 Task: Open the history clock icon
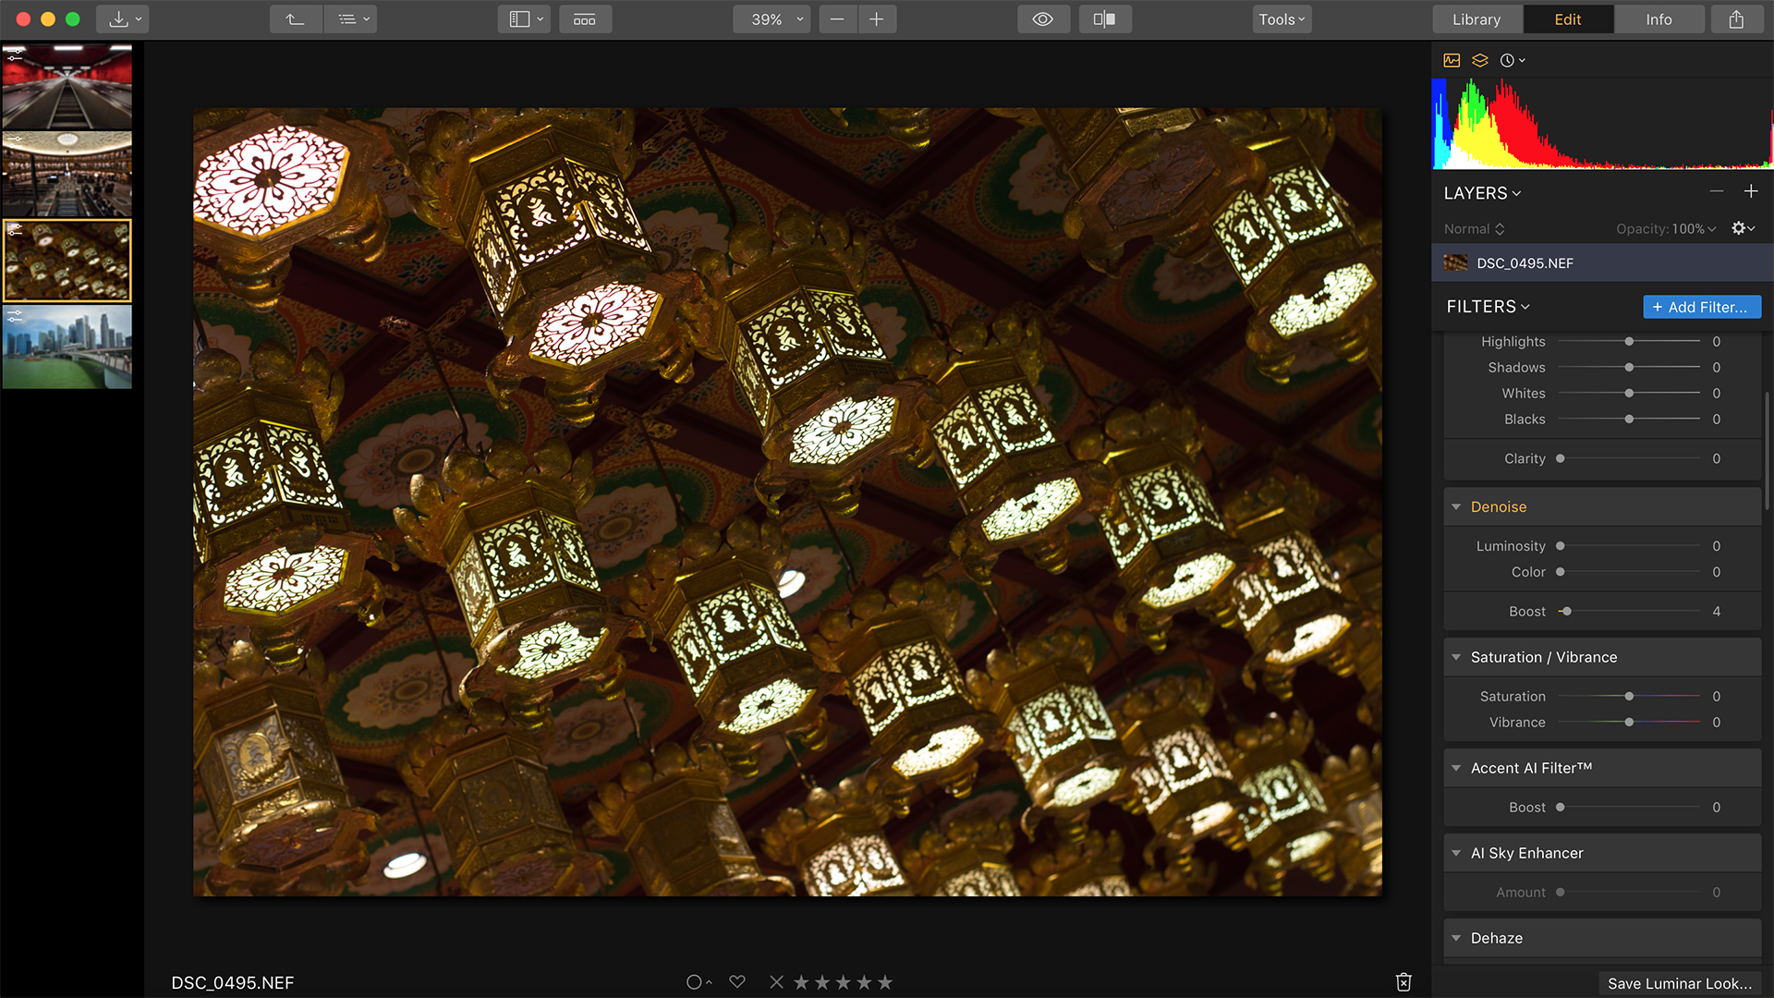point(1508,60)
